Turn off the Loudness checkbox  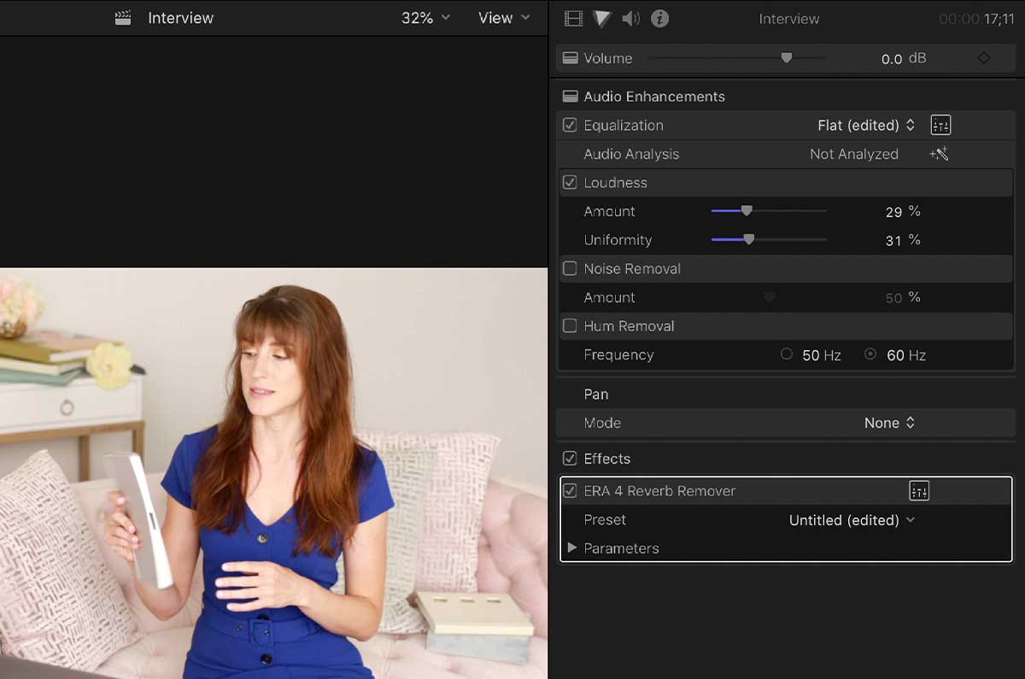tap(570, 182)
